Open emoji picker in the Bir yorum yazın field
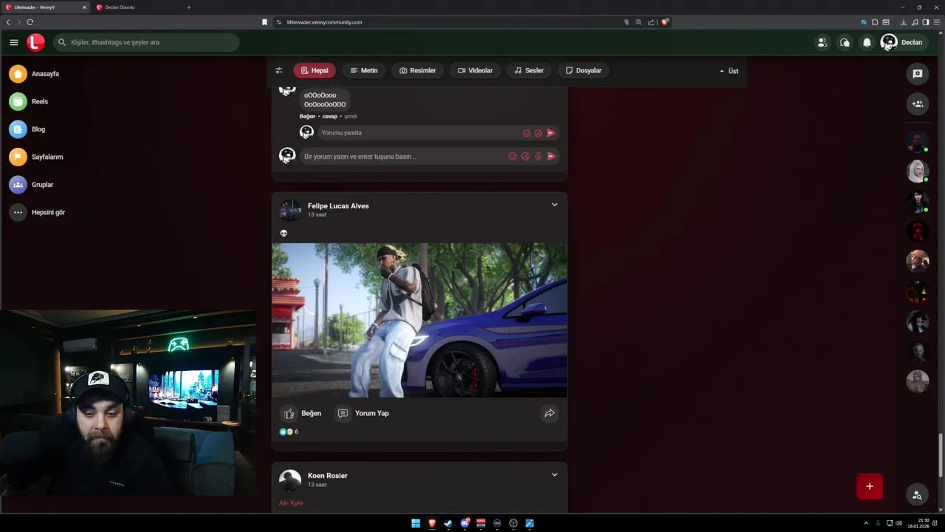This screenshot has height=532, width=945. [x=512, y=157]
